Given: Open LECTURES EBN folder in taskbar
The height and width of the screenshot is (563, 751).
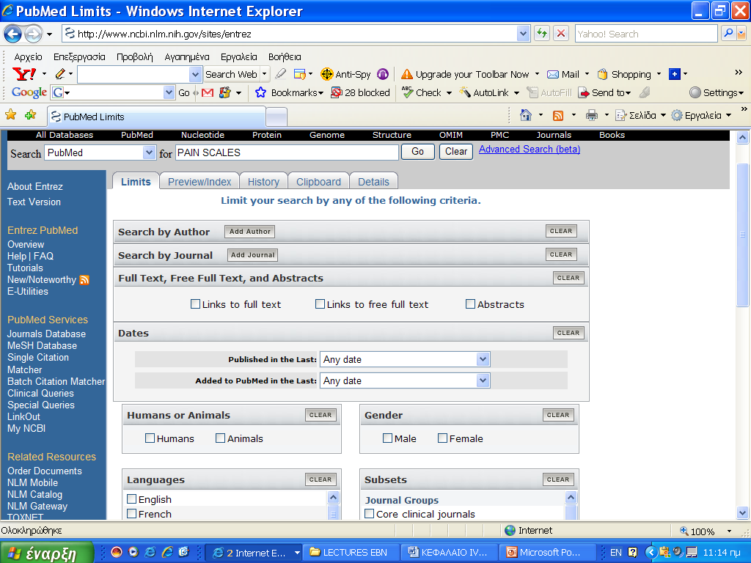Looking at the screenshot, I should (351, 553).
